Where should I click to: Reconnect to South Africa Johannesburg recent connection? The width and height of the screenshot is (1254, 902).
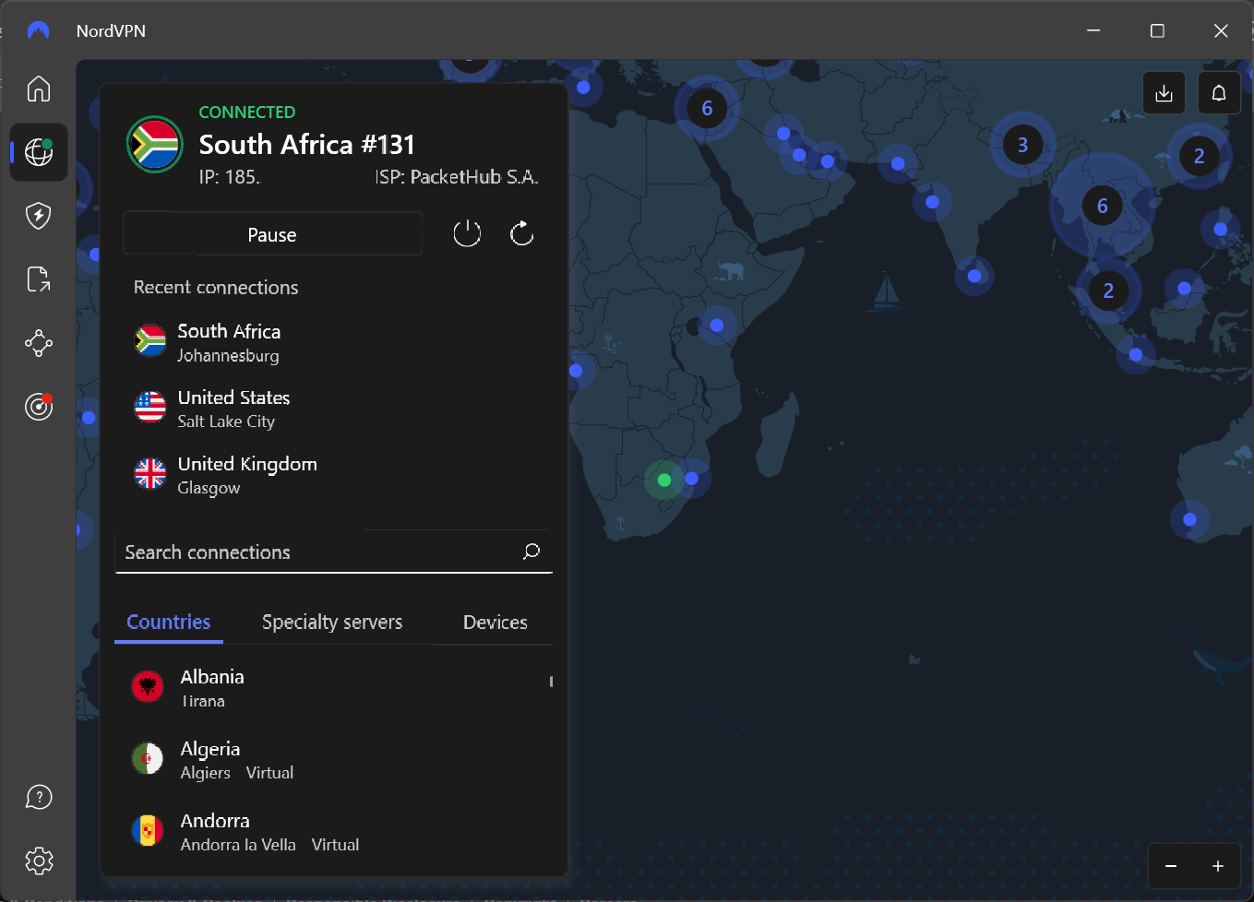(x=333, y=342)
